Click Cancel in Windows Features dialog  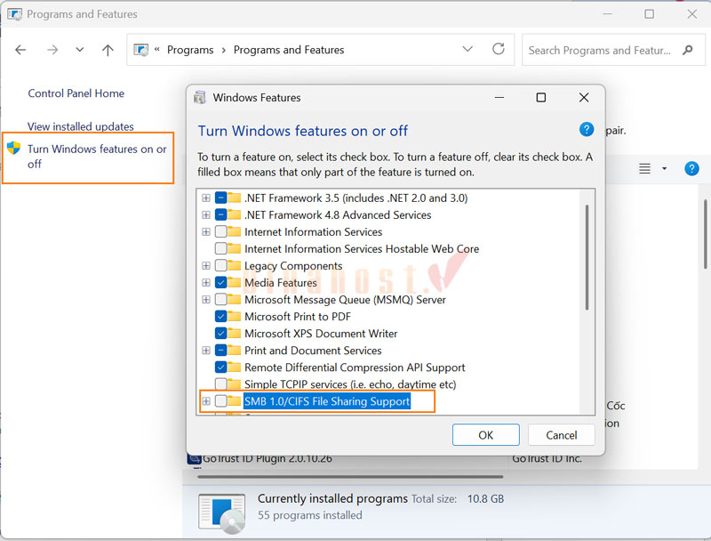(562, 435)
